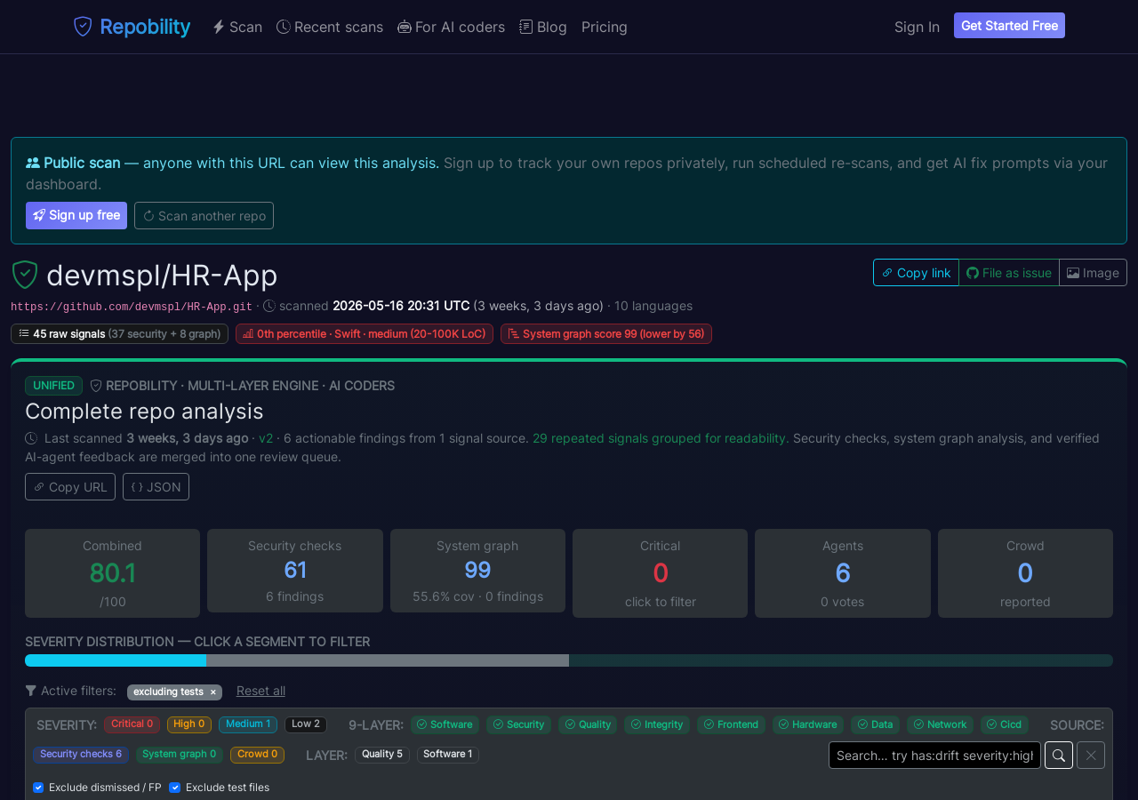Filter by Crowd 0 source

pos(257,755)
